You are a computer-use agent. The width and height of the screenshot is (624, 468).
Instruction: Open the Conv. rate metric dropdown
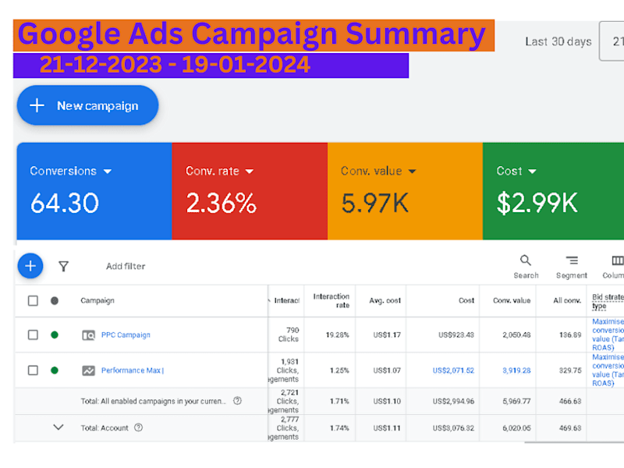click(x=220, y=171)
